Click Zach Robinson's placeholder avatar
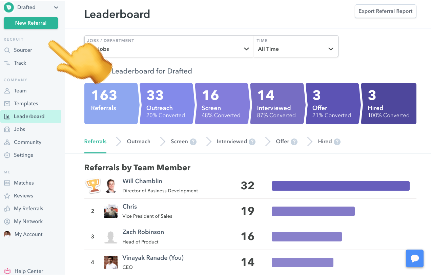The image size is (431, 277). [111, 237]
